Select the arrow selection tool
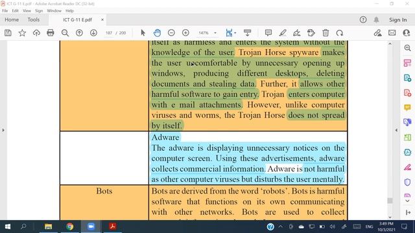 (x=143, y=33)
